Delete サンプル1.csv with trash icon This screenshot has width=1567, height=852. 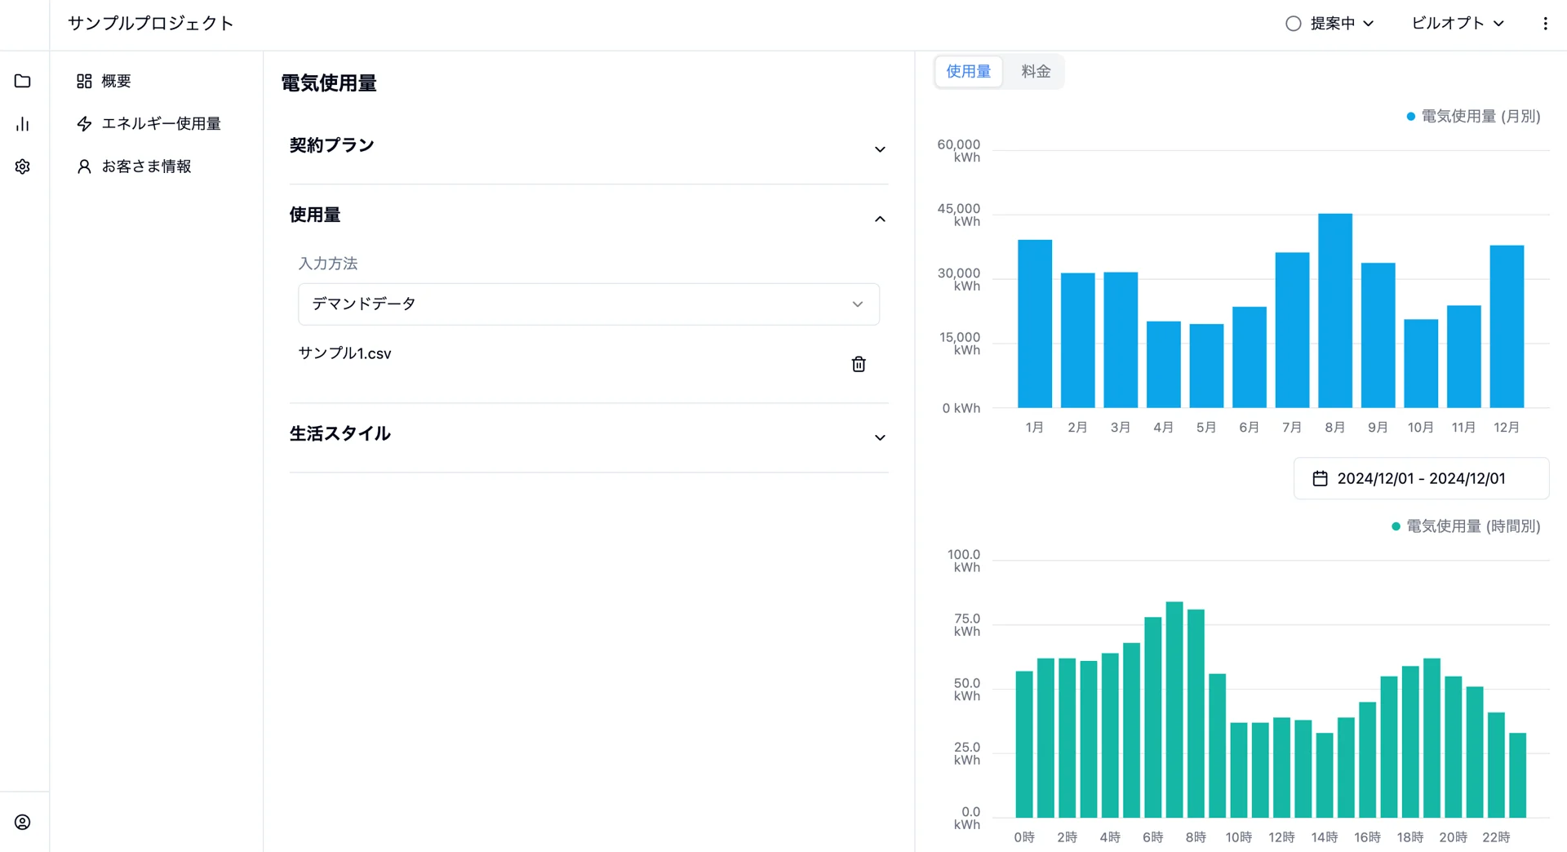(859, 364)
